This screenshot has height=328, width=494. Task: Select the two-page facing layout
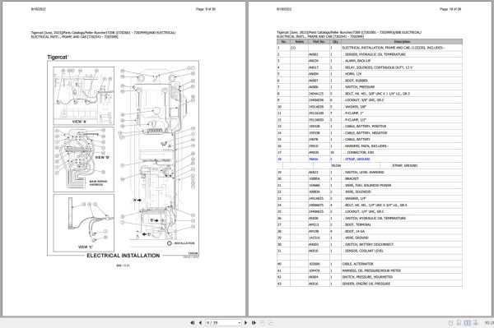(x=467, y=323)
